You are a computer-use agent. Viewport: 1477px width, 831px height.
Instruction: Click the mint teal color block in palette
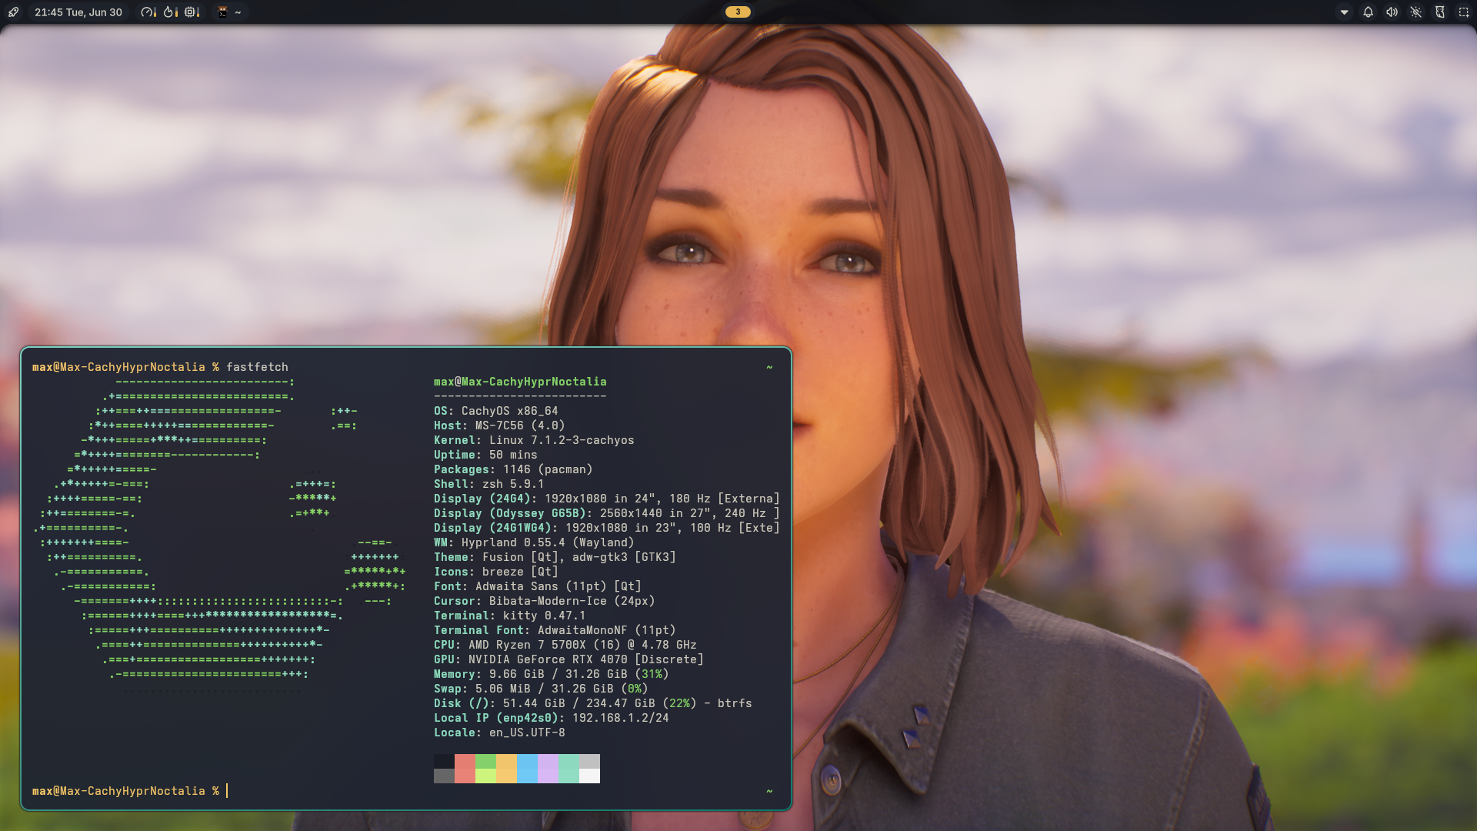pos(568,769)
